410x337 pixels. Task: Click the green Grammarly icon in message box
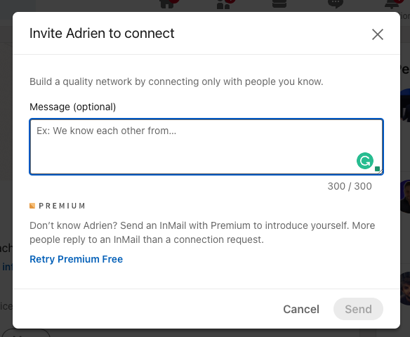click(365, 161)
